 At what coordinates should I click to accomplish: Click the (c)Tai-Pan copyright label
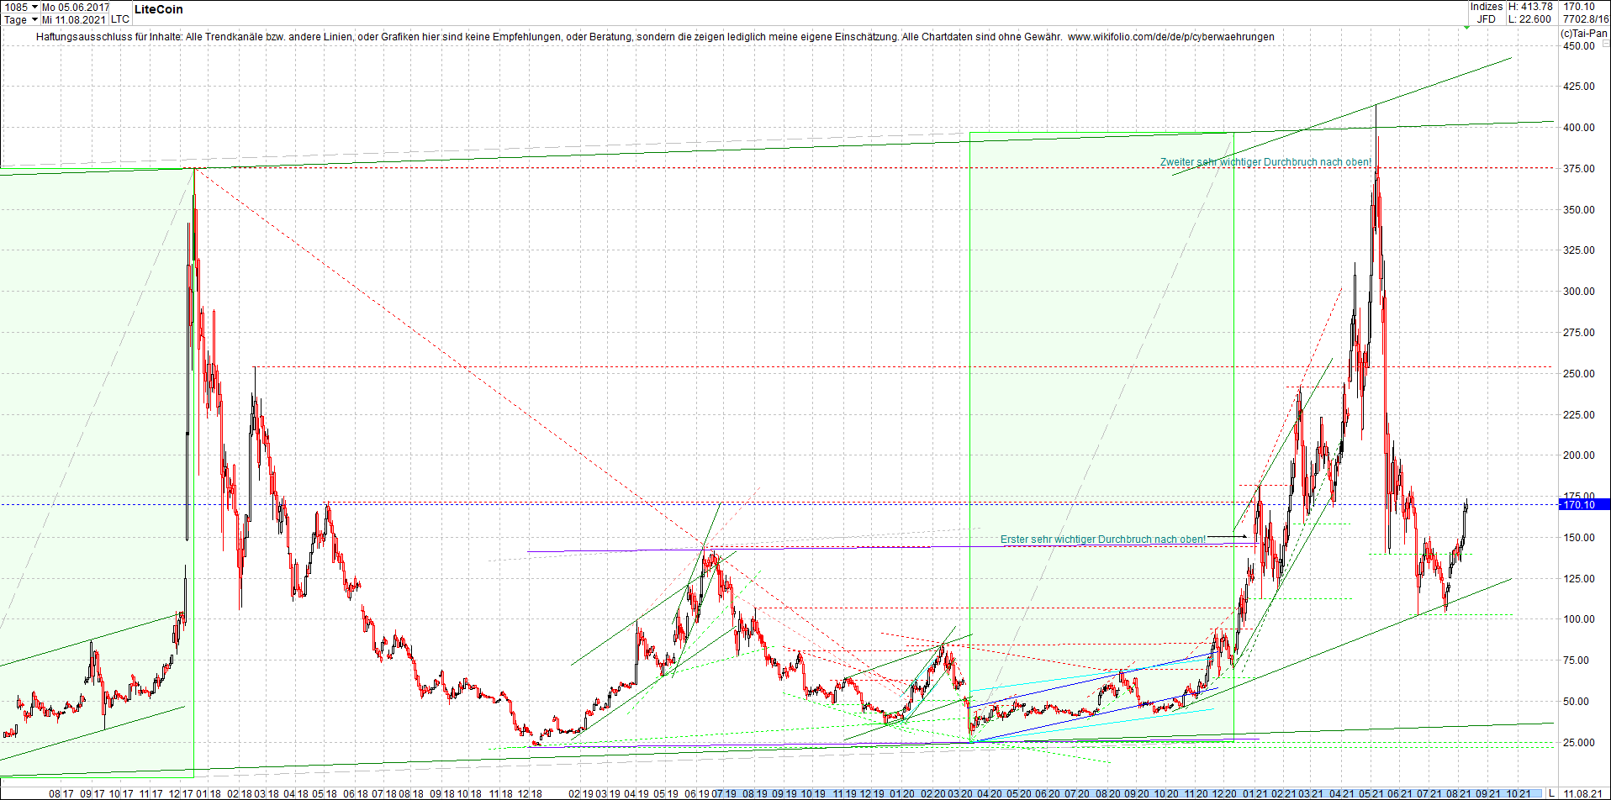click(1584, 34)
